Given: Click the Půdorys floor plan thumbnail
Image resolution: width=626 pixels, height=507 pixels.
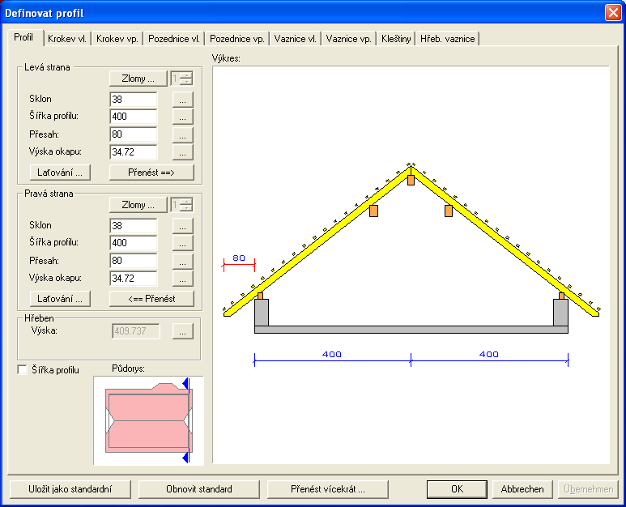Looking at the screenshot, I should [x=148, y=421].
